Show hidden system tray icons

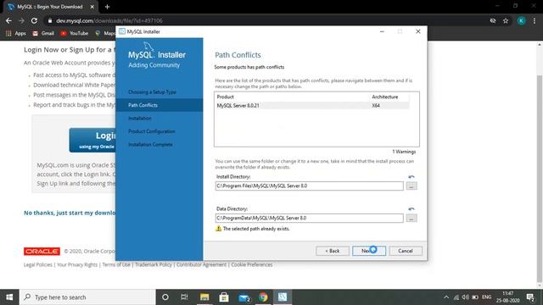pos(446,297)
